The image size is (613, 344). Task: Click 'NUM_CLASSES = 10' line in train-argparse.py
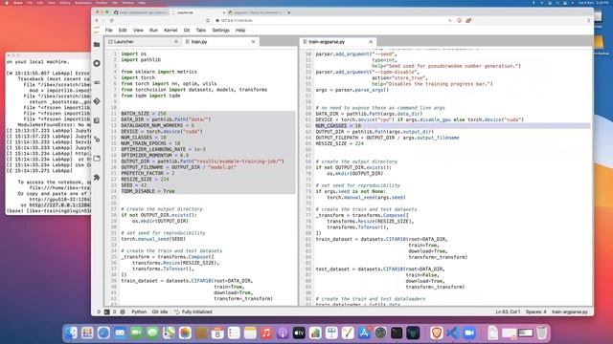(338, 125)
